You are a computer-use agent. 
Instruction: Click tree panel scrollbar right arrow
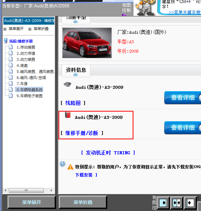(x=51, y=190)
